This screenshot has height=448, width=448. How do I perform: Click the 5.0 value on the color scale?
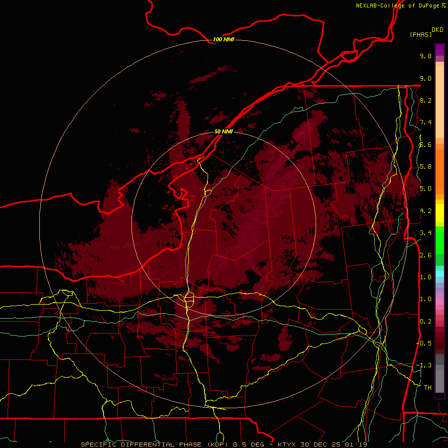(426, 189)
